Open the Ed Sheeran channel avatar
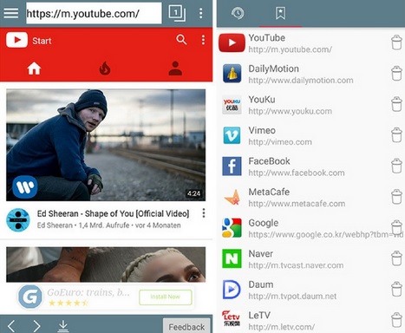Screen dimensions: 405x333 point(18,220)
